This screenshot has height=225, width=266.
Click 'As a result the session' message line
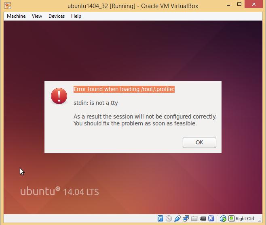tap(145, 117)
